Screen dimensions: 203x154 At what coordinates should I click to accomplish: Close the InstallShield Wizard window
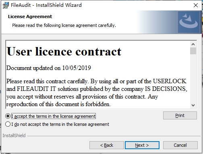(x=196, y=5)
